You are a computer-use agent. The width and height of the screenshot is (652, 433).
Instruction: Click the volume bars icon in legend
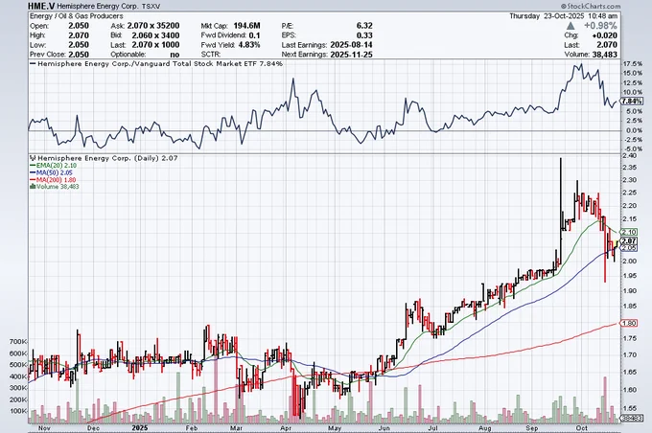[x=33, y=187]
